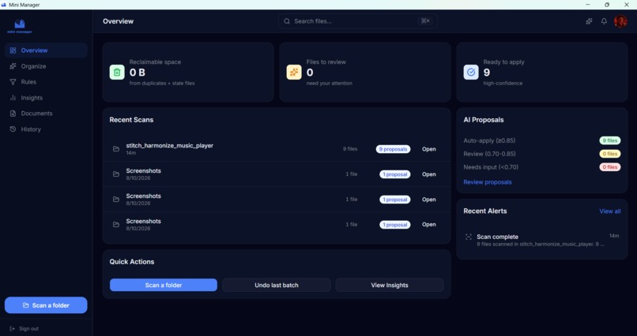Image resolution: width=637 pixels, height=336 pixels.
Task: Click the blue checkmark Ready to apply icon
Action: tap(471, 72)
